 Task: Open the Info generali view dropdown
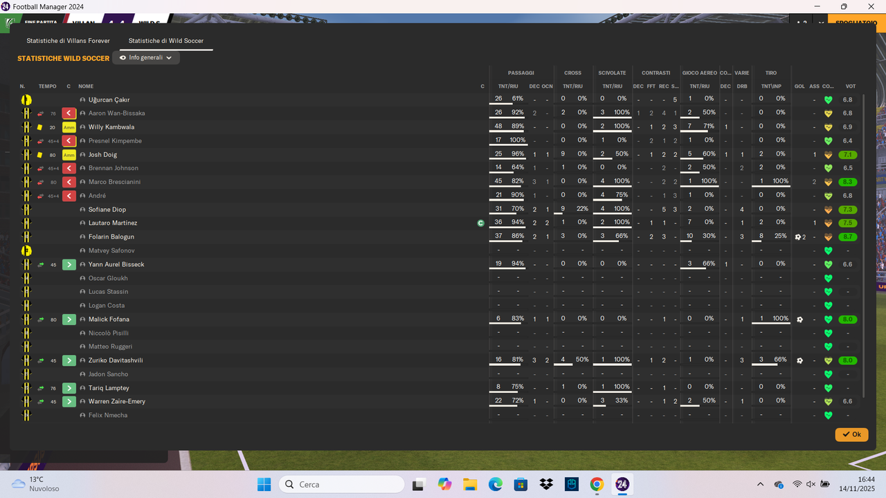[146, 58]
